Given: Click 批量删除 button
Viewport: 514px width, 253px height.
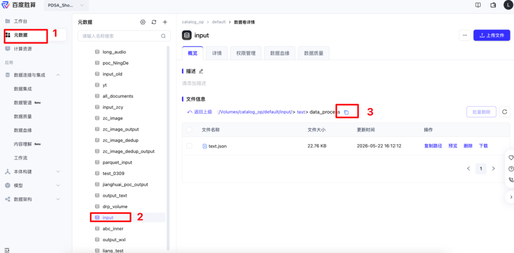Looking at the screenshot, I should click(481, 112).
